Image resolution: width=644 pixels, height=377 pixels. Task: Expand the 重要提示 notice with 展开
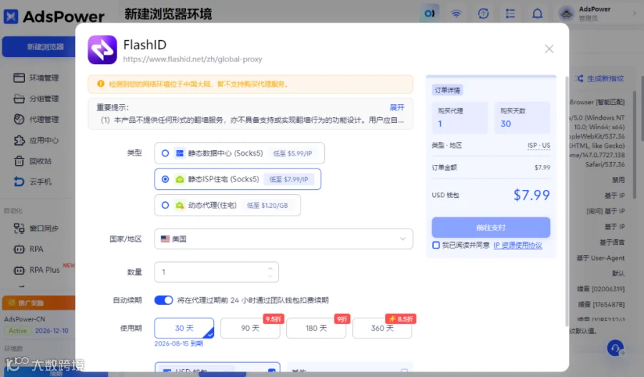pyautogui.click(x=396, y=107)
